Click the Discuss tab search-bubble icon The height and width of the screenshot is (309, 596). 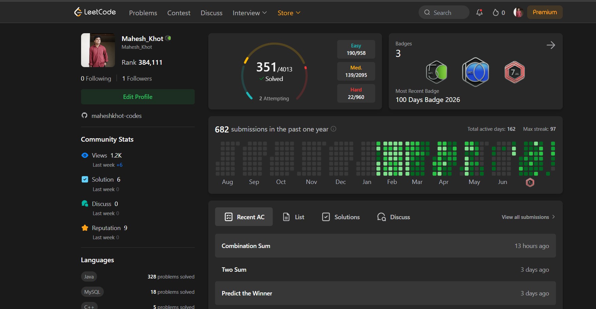382,217
